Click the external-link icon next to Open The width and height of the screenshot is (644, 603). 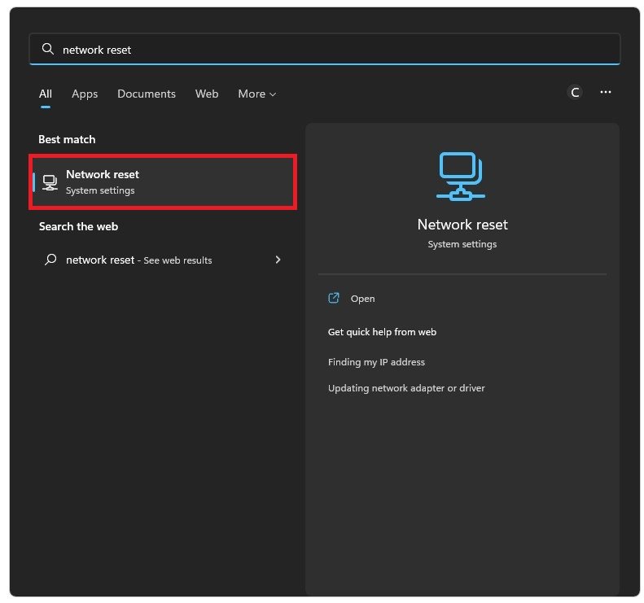tap(334, 299)
